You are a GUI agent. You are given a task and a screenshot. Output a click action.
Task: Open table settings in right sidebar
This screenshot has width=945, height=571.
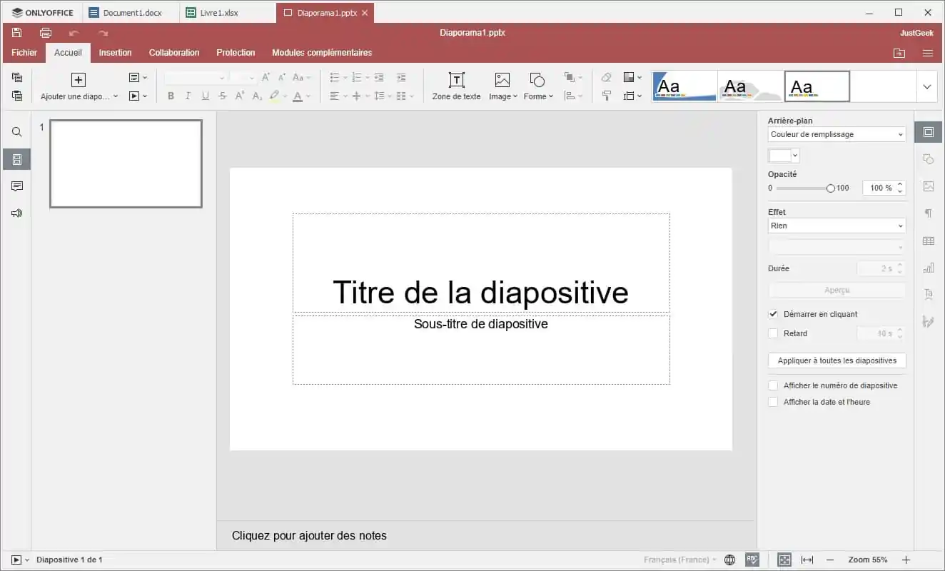coord(929,241)
